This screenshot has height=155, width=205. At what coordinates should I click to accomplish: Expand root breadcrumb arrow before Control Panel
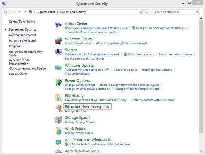pyautogui.click(x=35, y=12)
